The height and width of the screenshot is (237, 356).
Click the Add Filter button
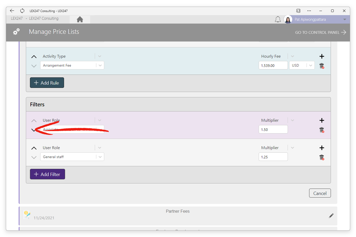pyautogui.click(x=47, y=174)
